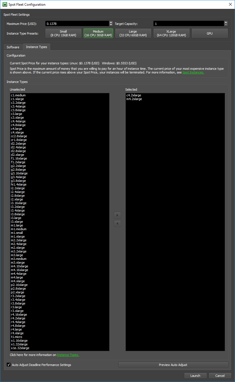Select m3.medium instance type
Image resolution: width=235 pixels, height=382 pixels.
point(60,259)
